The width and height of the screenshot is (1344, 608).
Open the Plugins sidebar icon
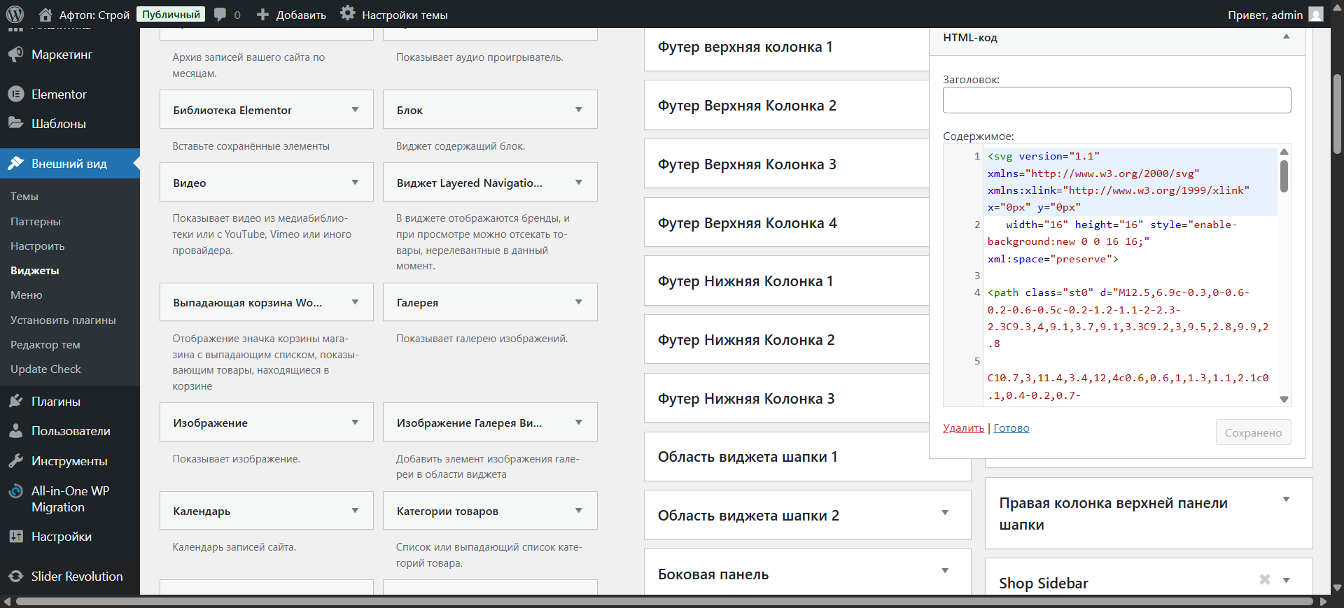[15, 402]
